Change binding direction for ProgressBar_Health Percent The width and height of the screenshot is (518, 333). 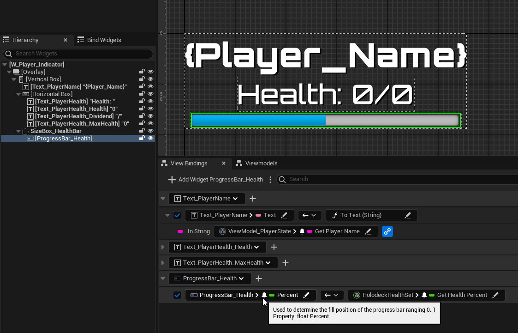[332, 295]
